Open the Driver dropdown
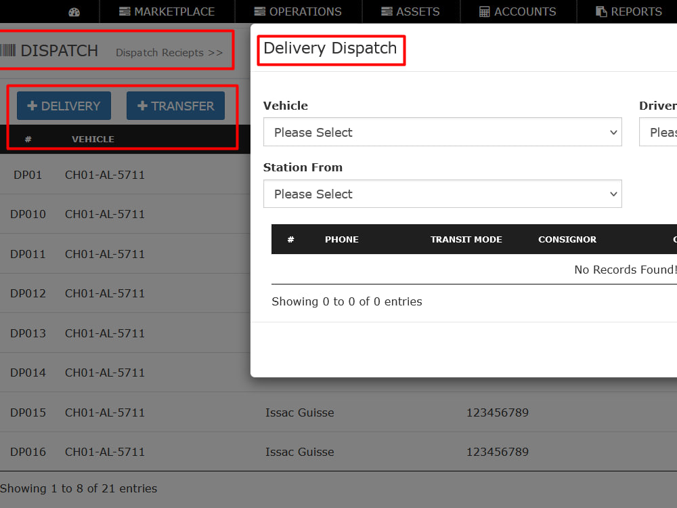This screenshot has width=677, height=508. (x=658, y=132)
